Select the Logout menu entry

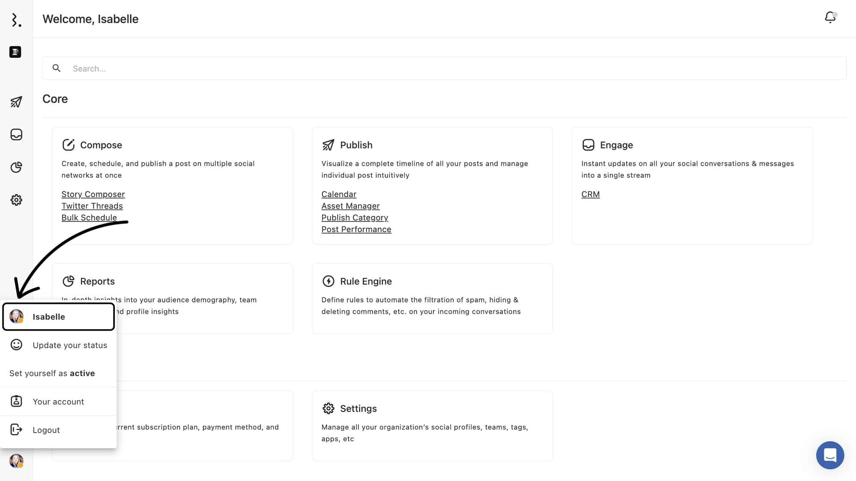coord(46,429)
